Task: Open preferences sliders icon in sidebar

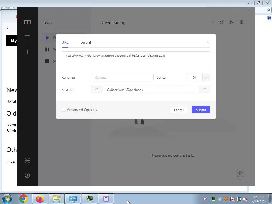Action: [x=27, y=160]
